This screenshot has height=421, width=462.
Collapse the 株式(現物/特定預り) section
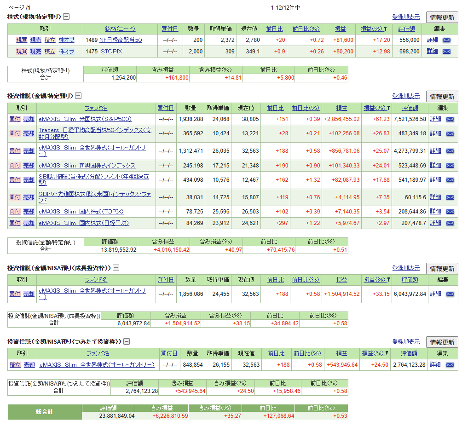tap(66, 17)
